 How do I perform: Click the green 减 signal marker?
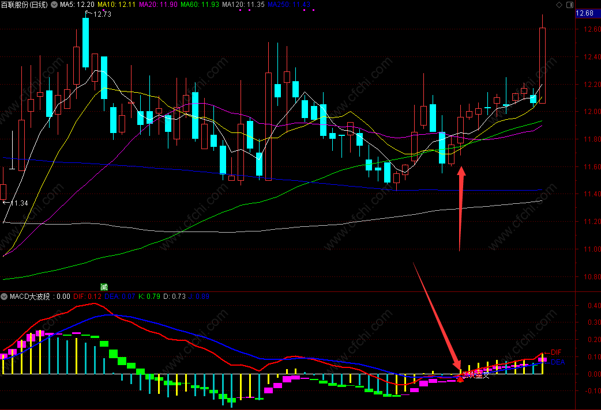click(x=104, y=287)
